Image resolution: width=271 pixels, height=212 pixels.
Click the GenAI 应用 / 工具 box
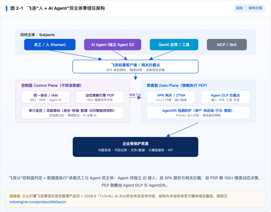(174, 45)
